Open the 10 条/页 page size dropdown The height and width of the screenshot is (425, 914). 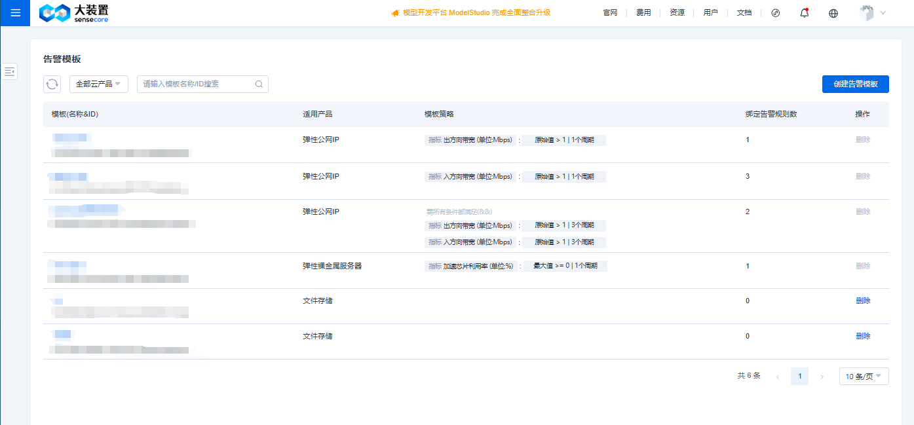(864, 376)
